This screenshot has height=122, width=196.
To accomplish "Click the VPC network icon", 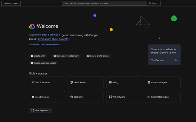I will 110,97.
